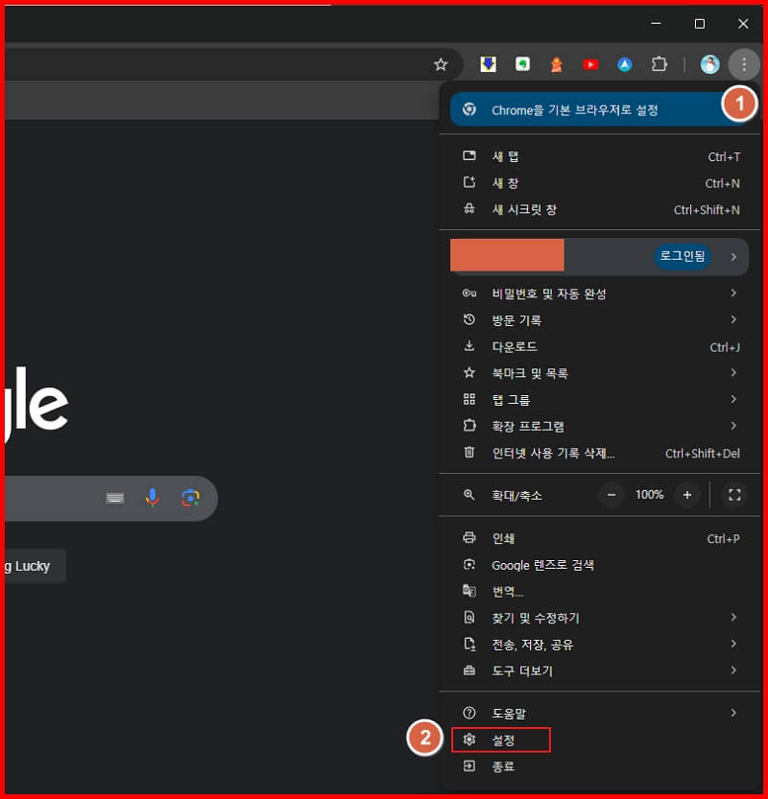Zoom out with the minus button
This screenshot has height=799, width=768.
(612, 495)
